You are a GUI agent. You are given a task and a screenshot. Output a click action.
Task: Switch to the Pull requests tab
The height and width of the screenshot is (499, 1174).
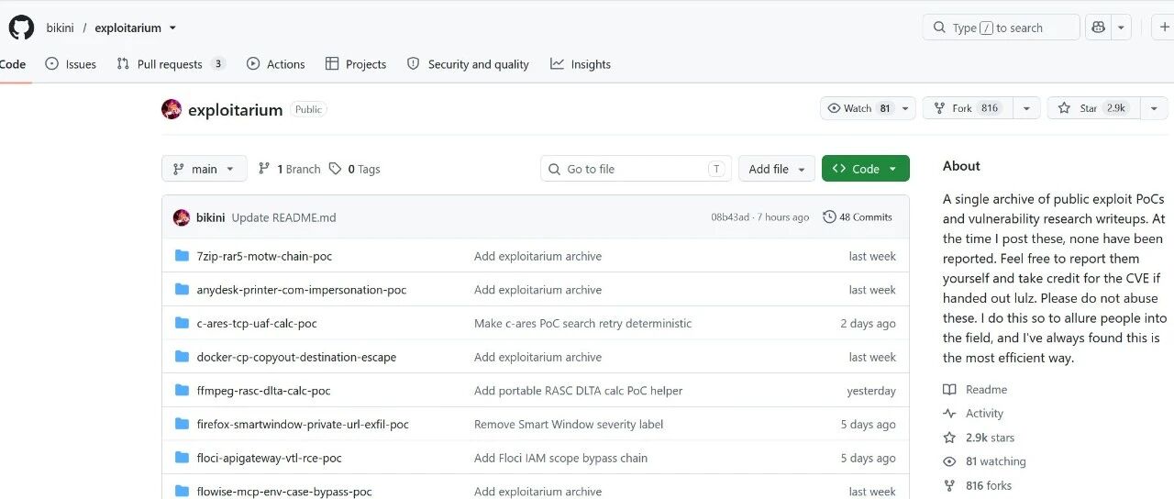click(x=172, y=64)
